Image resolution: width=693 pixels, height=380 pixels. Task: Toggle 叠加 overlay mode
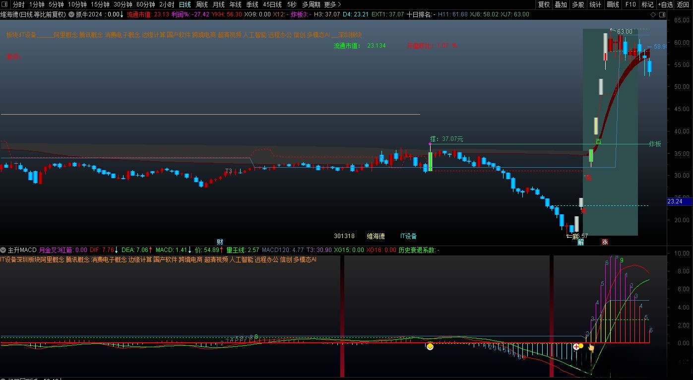(561, 4)
